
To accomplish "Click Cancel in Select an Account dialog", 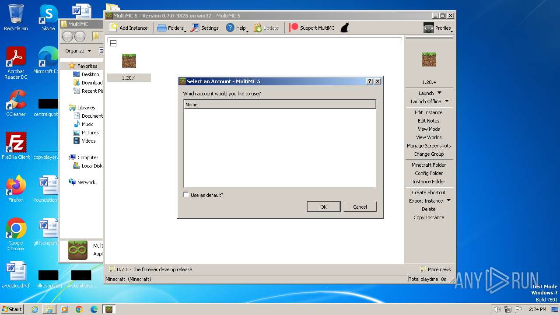I will tap(360, 207).
